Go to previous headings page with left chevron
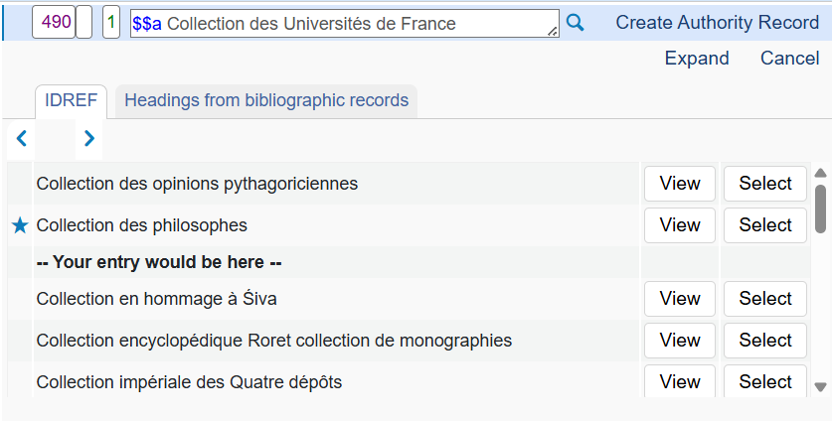The image size is (832, 421). pyautogui.click(x=21, y=138)
